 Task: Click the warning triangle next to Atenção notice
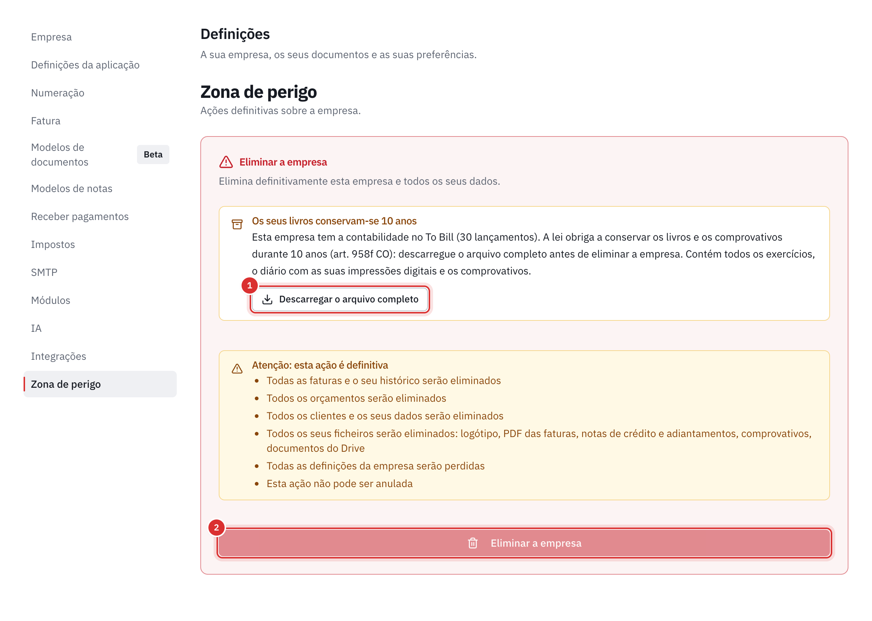[x=237, y=369]
